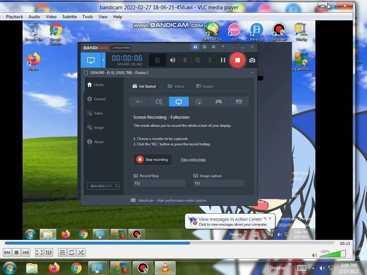Viewport: 367px width, 275px height.
Task: Toggle Bandicam mouse effects icon
Action: 198,60
